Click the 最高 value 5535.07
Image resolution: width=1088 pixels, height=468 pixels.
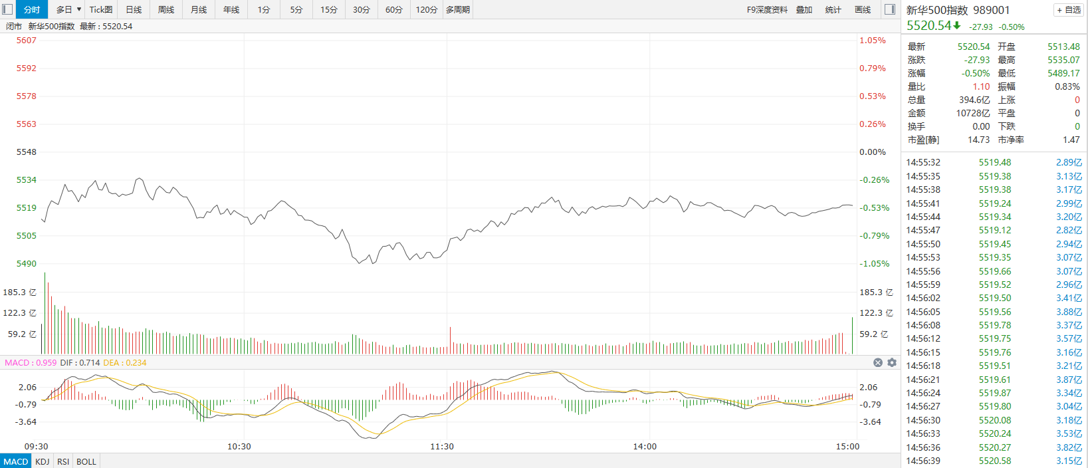point(1063,60)
